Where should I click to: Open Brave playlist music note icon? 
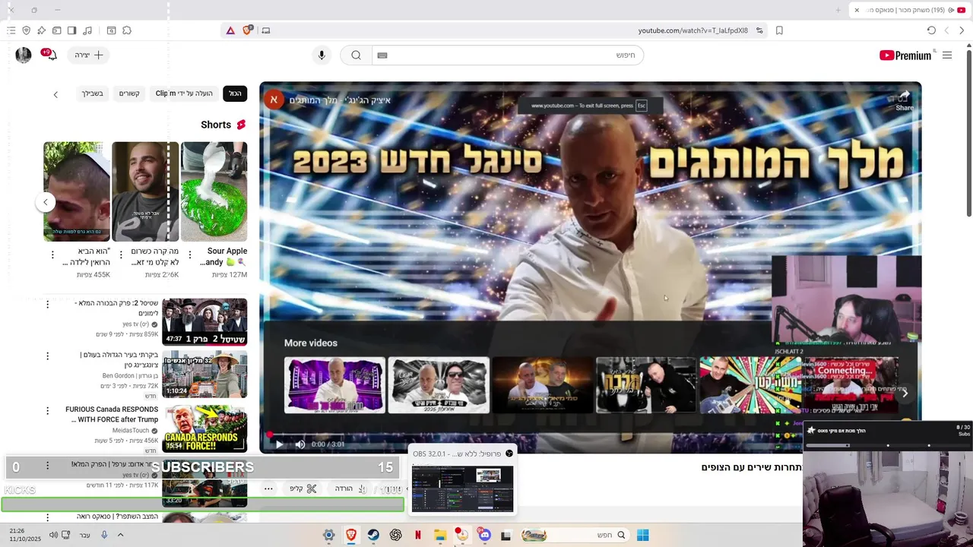[87, 30]
